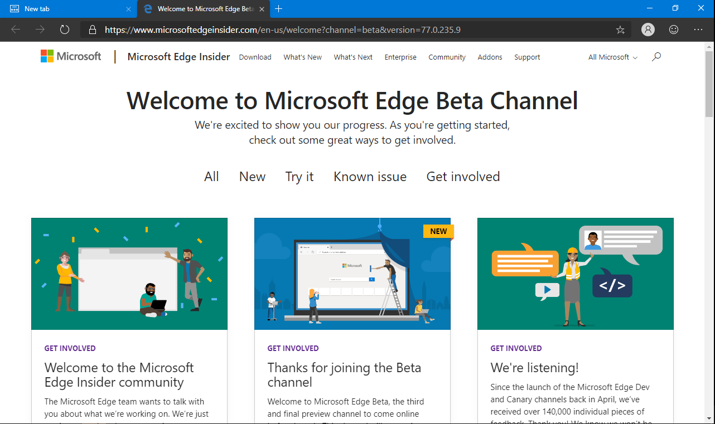Click the browser back navigation arrow
The image size is (715, 424).
(x=16, y=30)
